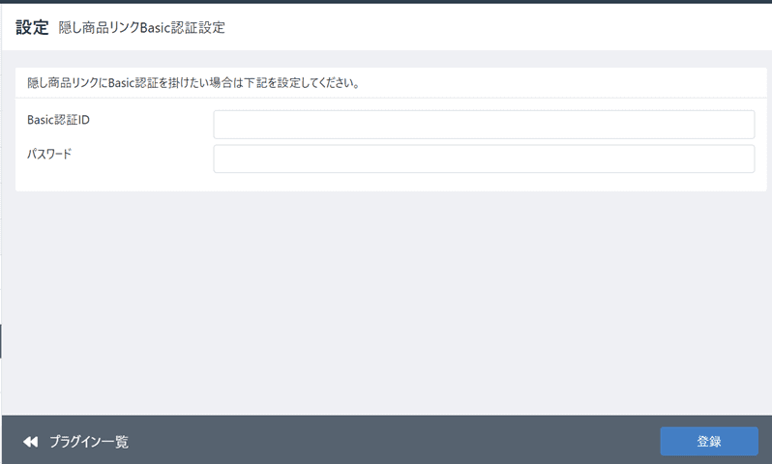Place cursor at right end of パスワード field
Viewport: 772px width, 464px height.
(x=743, y=159)
